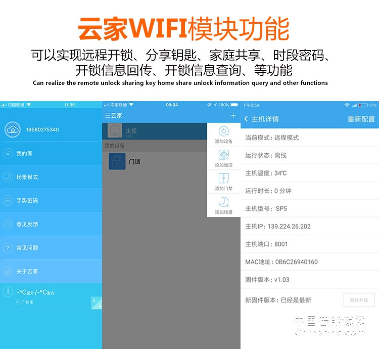The height and width of the screenshot is (349, 379).
Task: Select the MAC地址 0B6C26940160 row
Action: pos(310,262)
